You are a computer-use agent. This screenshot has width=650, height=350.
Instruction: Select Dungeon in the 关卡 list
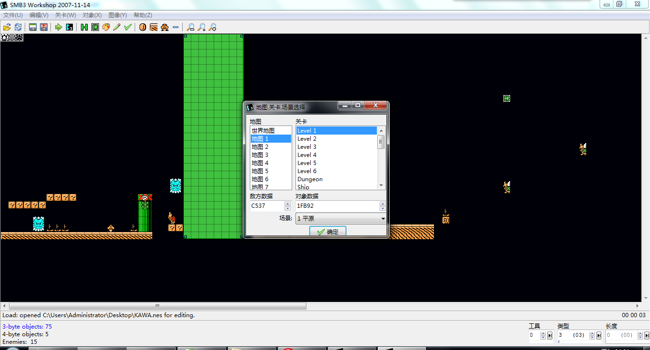[x=336, y=179]
